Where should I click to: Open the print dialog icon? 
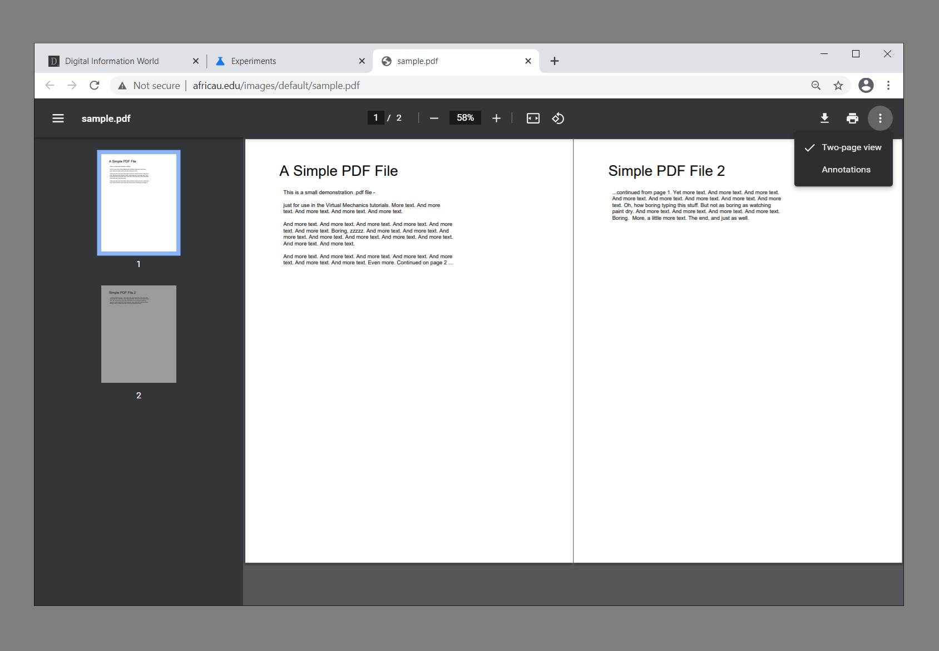click(852, 118)
